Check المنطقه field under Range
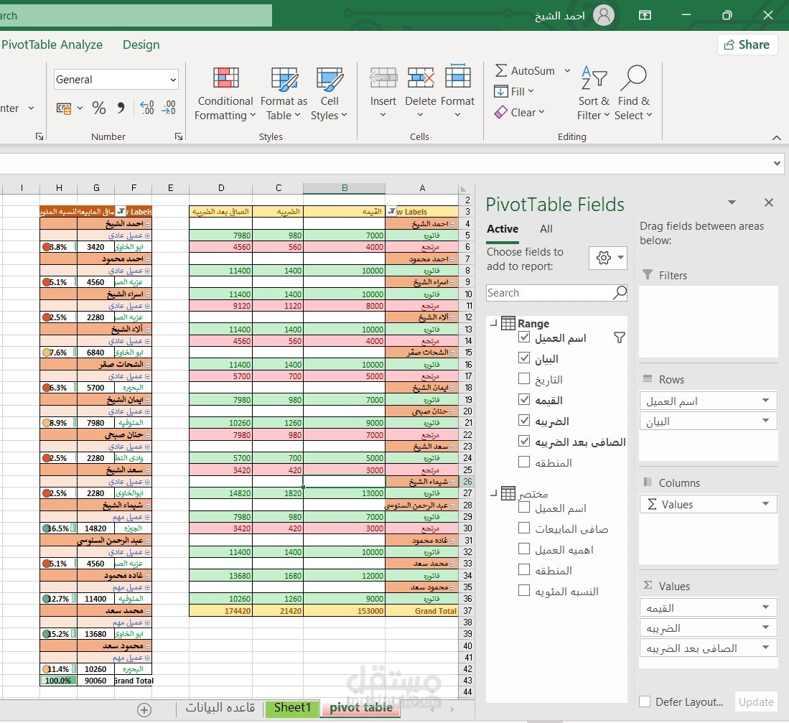The image size is (789, 723). 524,462
